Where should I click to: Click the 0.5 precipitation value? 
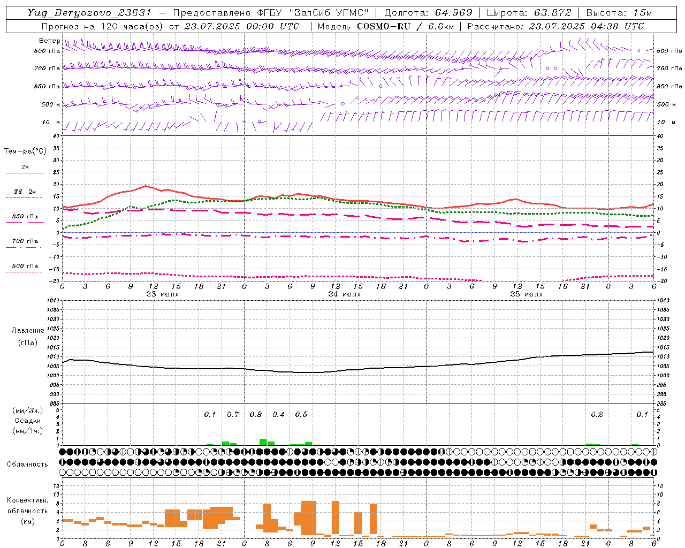coord(301,415)
